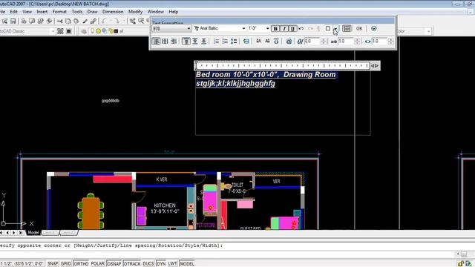Screen dimensions: 475x267
Task: Open the Format menu
Action: [x=59, y=12]
